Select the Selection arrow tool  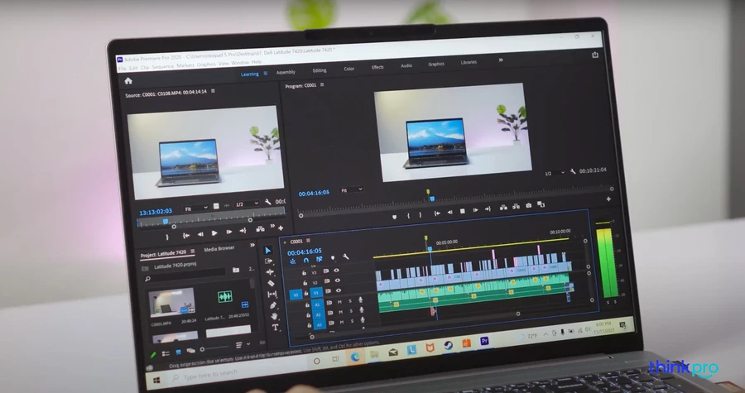coord(267,250)
